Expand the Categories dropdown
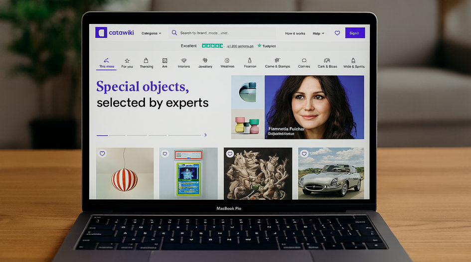Image resolution: width=471 pixels, height=262 pixels. (151, 33)
